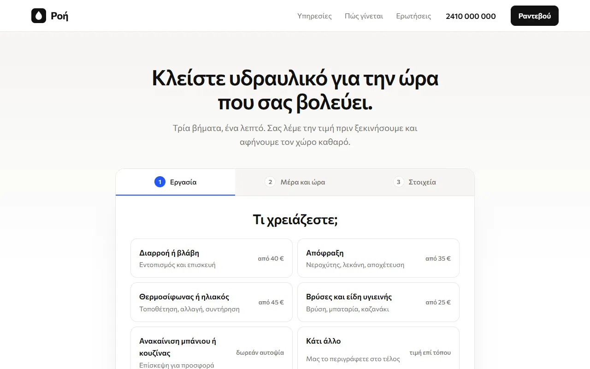
Task: Click the description Νεροχύτης, λεκάνη, αποχέτευση
Action: pyautogui.click(x=355, y=265)
